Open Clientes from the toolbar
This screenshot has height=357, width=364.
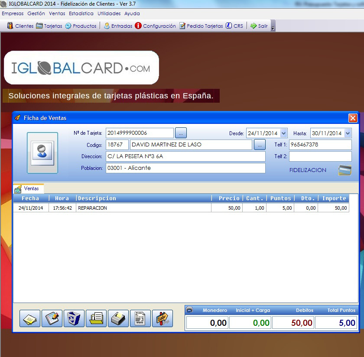(x=20, y=26)
